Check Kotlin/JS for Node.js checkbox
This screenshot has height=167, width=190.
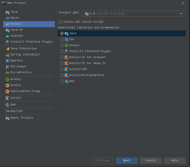pos(62,63)
